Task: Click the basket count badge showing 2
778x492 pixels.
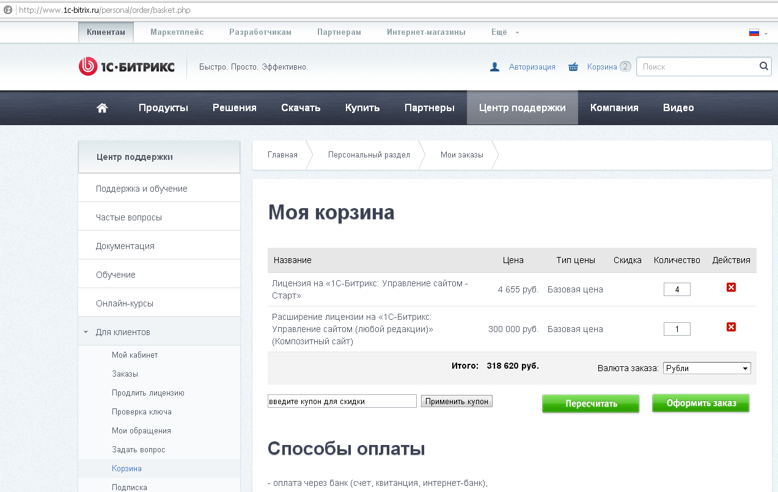Action: pyautogui.click(x=625, y=67)
